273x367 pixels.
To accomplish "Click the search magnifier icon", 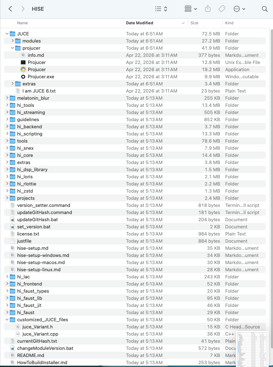I will click(x=264, y=9).
